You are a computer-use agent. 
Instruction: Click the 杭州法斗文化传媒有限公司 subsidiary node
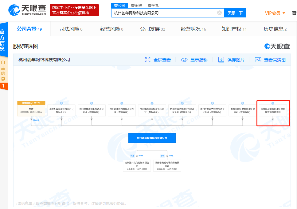pyautogui.click(x=137, y=164)
